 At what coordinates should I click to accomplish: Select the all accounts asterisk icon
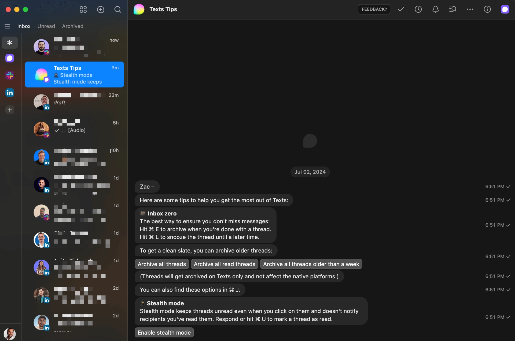click(x=10, y=43)
